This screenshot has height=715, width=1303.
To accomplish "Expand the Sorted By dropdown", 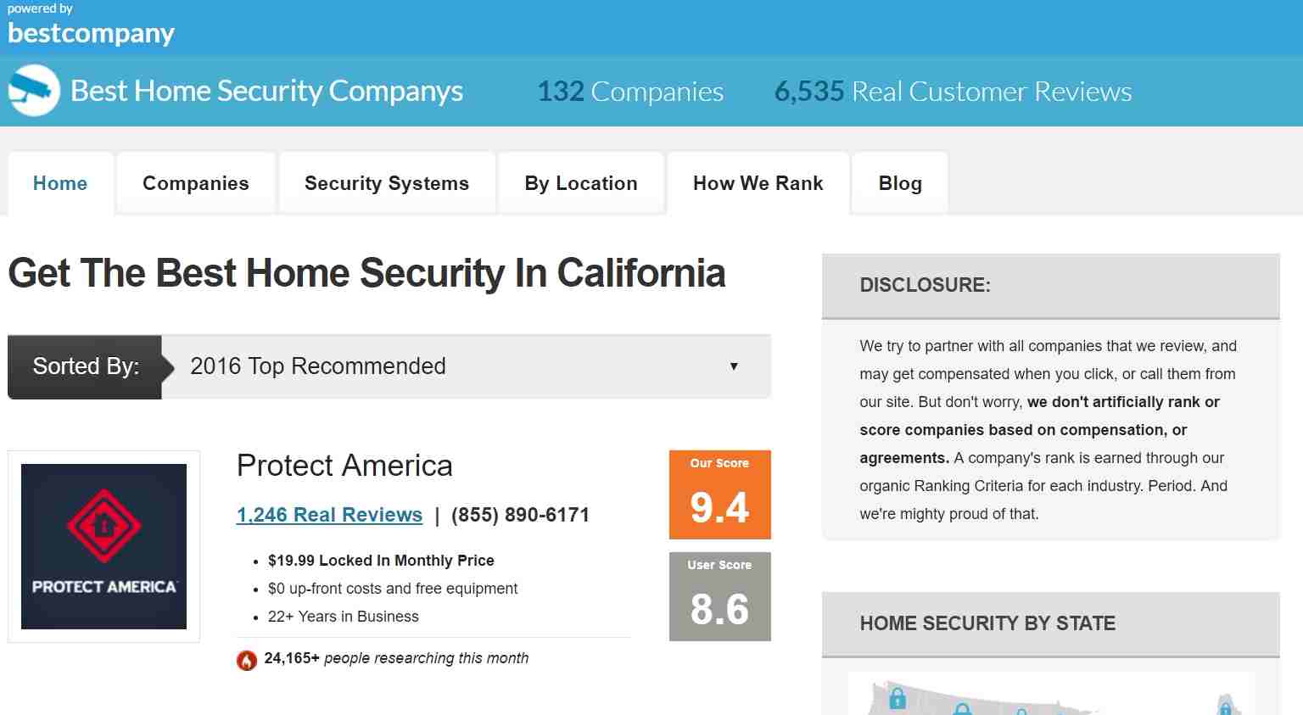I will tap(389, 366).
